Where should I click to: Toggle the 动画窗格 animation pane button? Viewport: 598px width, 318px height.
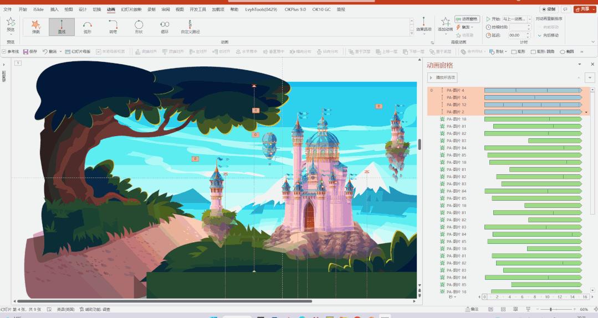(x=467, y=19)
